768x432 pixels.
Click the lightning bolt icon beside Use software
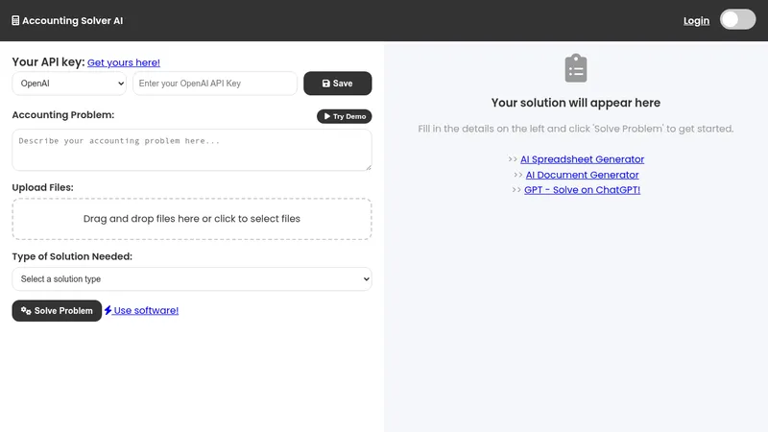point(108,310)
